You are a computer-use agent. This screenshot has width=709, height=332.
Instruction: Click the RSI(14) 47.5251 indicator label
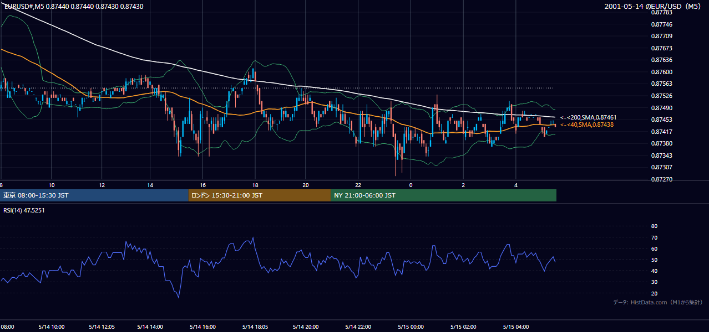[x=24, y=210]
